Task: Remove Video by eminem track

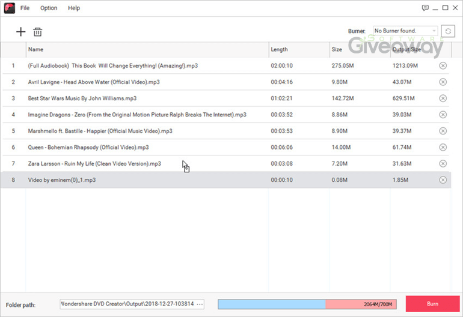Action: (x=443, y=180)
